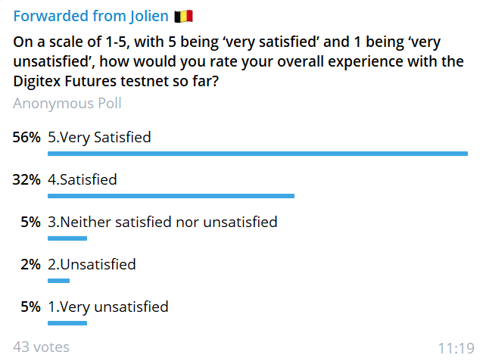Screen dimensions: 483x361
Task: Select the '1.Very unsatisfied' poll option
Action: click(x=108, y=307)
